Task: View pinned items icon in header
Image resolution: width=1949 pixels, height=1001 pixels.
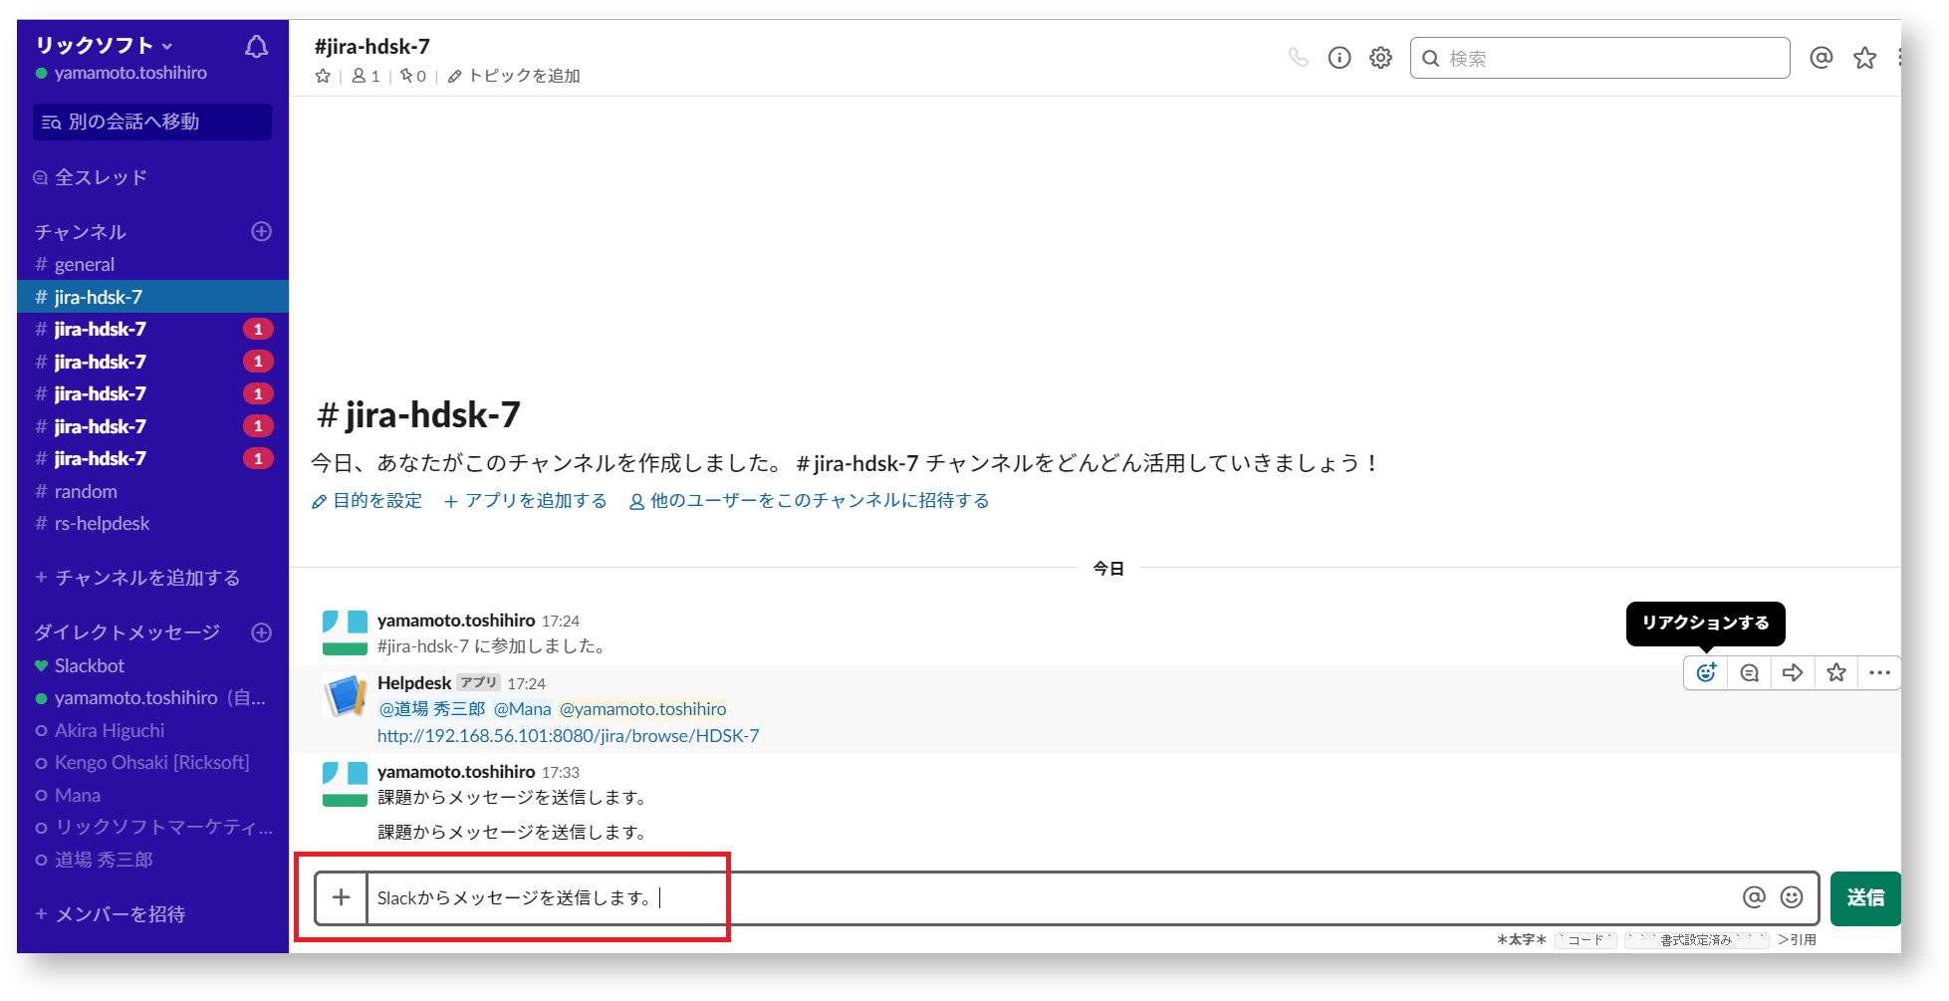Action: (412, 76)
